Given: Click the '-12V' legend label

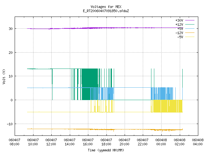Looking at the screenshot, I should tap(179, 33).
